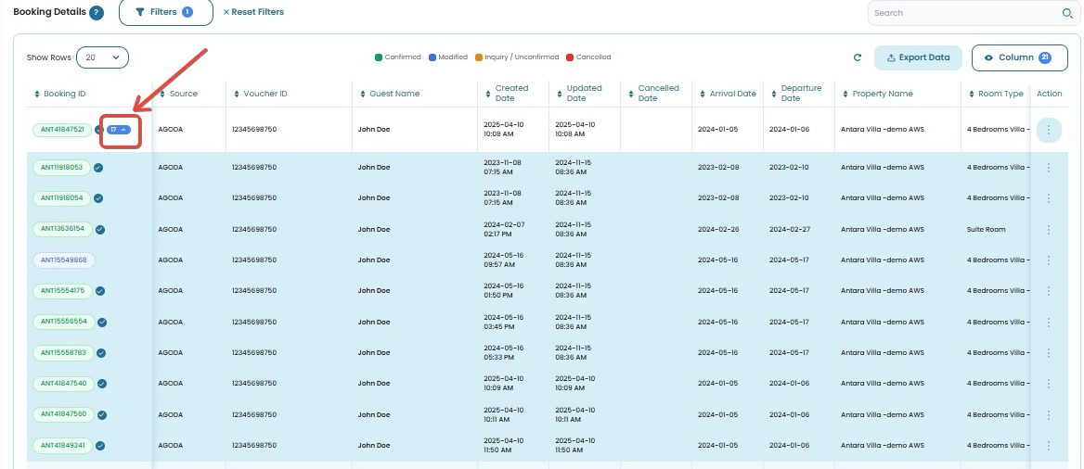Click verified check icon beside ANT15554175
The image size is (1084, 469).
click(100, 291)
